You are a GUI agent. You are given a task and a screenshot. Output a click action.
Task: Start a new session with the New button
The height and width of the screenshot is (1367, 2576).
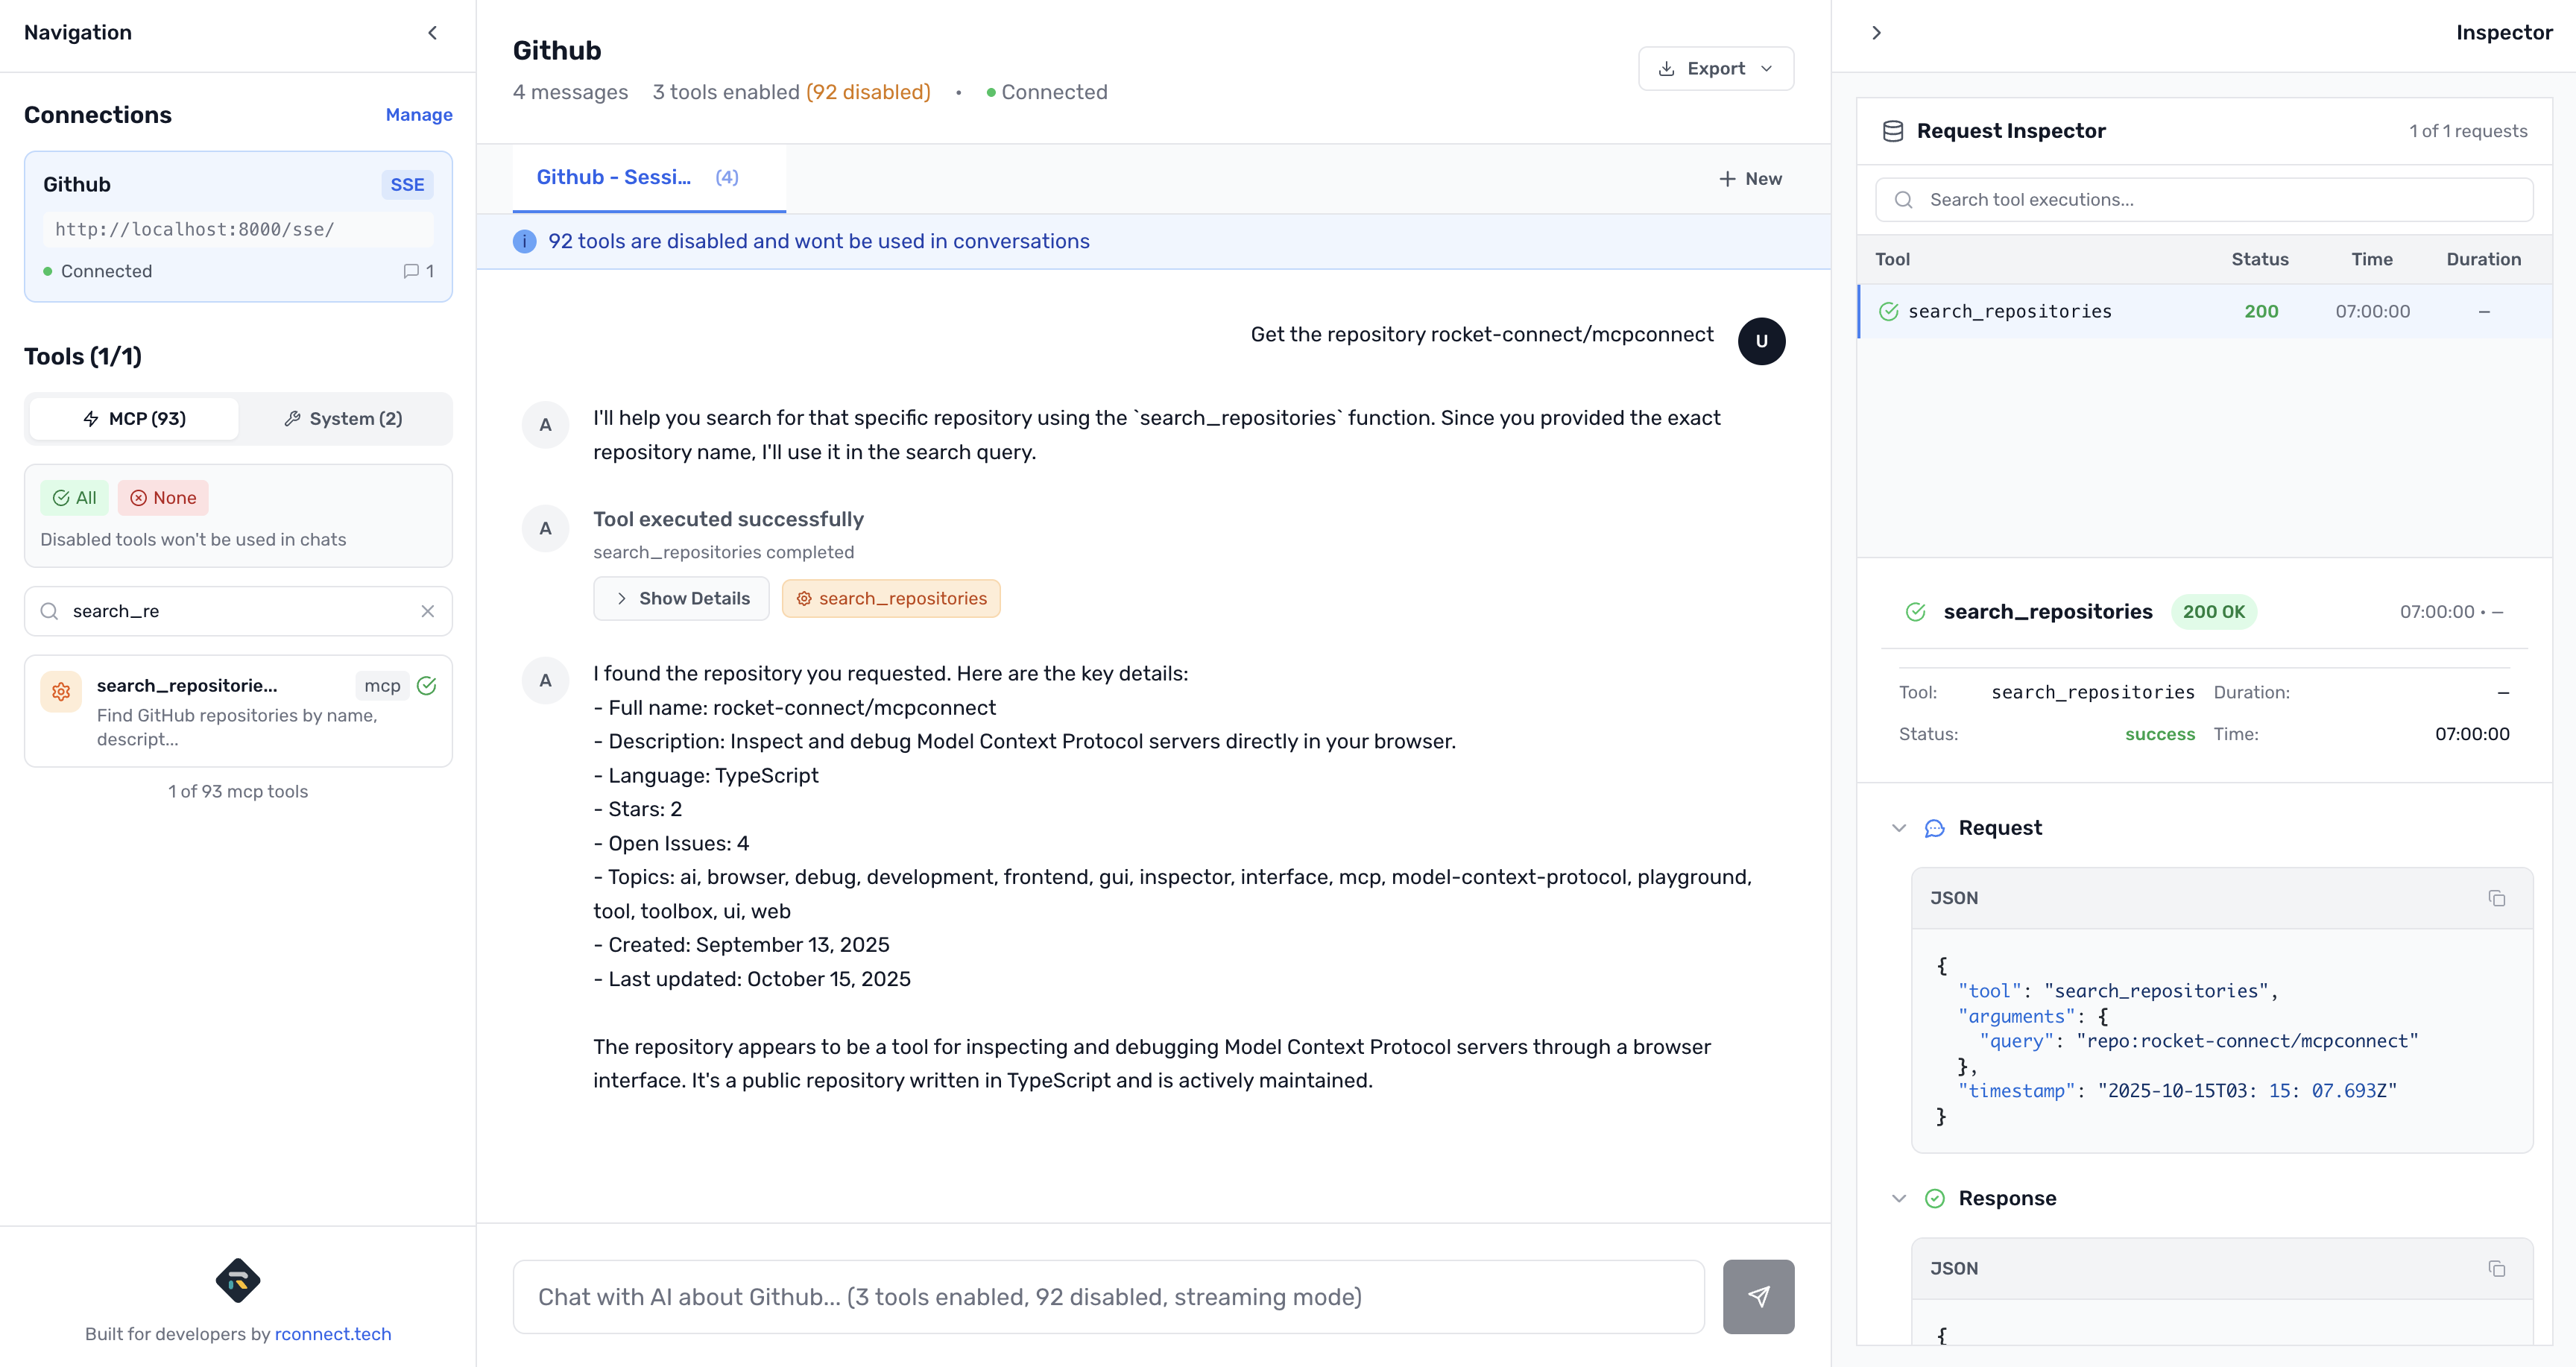click(x=1751, y=178)
